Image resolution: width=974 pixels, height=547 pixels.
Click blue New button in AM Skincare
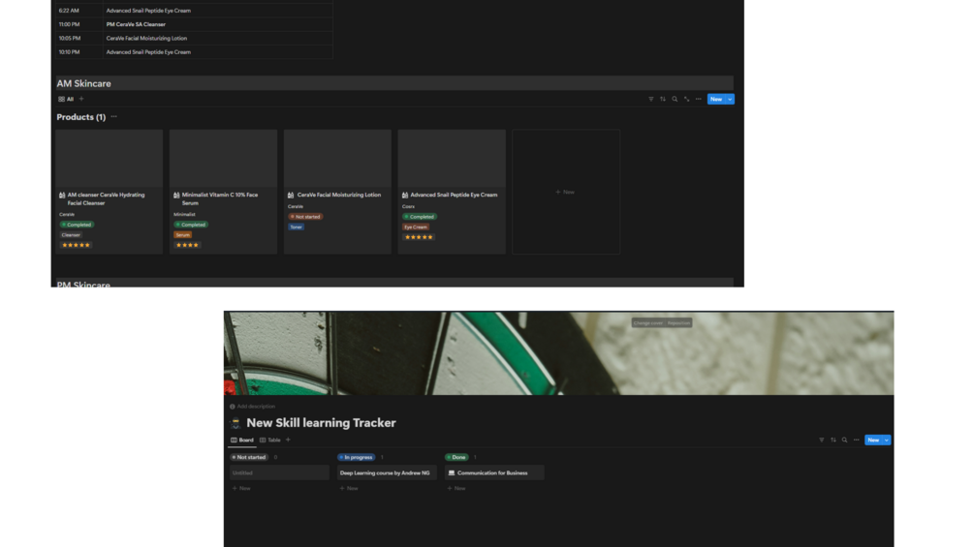point(716,99)
